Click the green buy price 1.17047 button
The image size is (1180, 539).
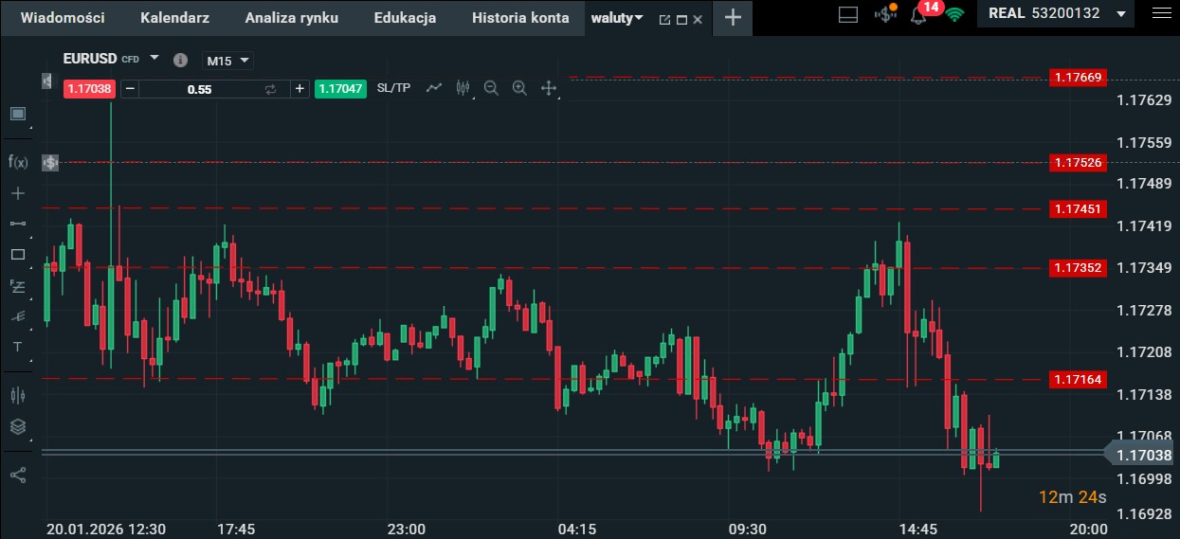[340, 89]
